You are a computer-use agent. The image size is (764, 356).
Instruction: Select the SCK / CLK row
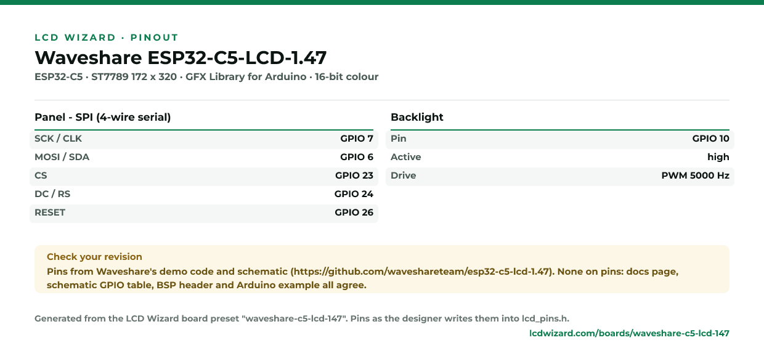pos(204,139)
